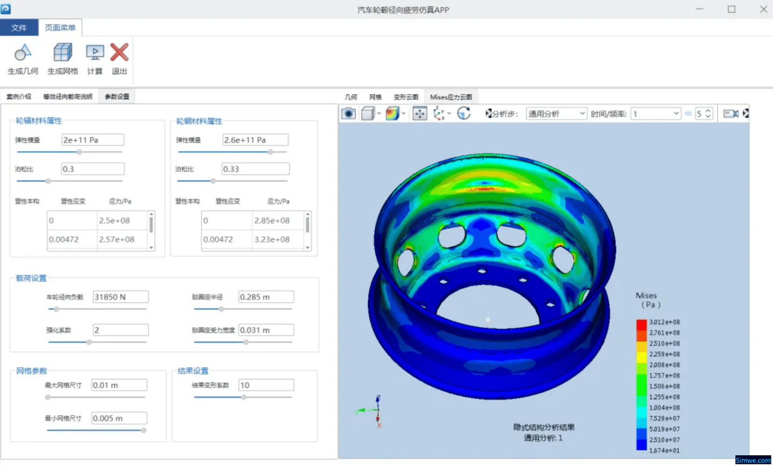
Task: Click the 结果变形系数 slider
Action: point(243,397)
